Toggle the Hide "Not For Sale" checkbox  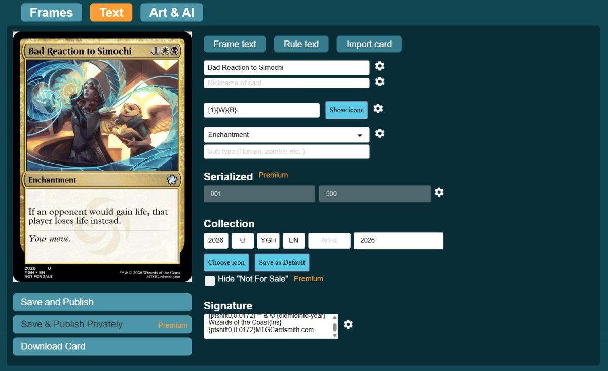click(210, 281)
